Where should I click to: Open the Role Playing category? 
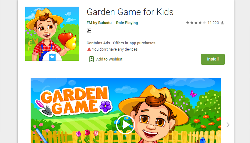tap(127, 23)
